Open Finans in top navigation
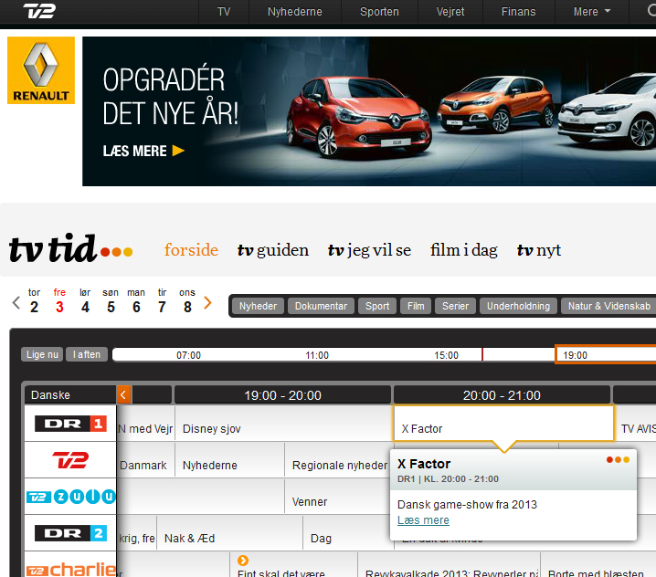This screenshot has height=577, width=656. point(518,12)
